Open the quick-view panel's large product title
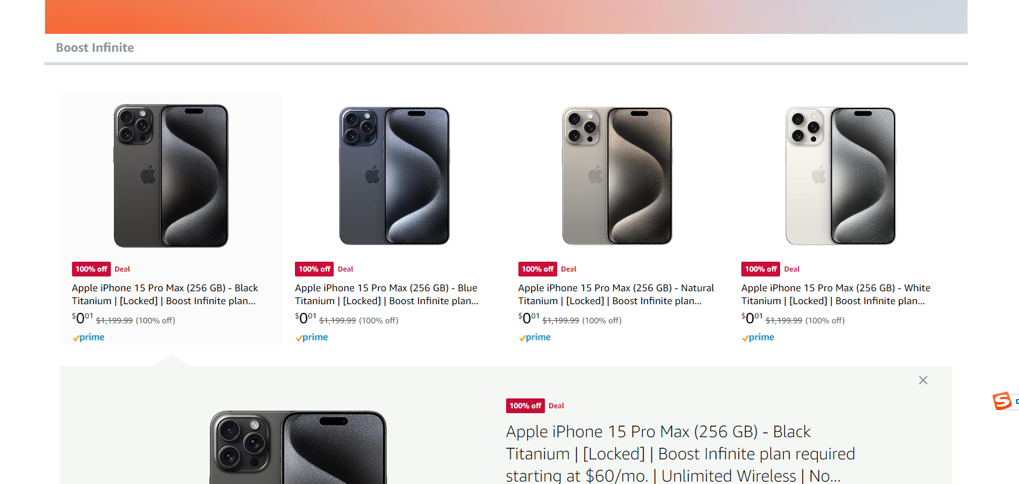The image size is (1019, 484). point(680,453)
